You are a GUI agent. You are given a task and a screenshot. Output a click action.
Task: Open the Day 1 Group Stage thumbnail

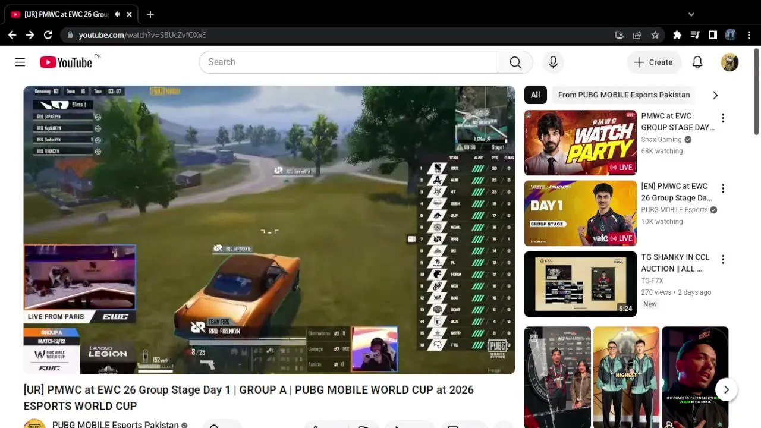coord(580,213)
